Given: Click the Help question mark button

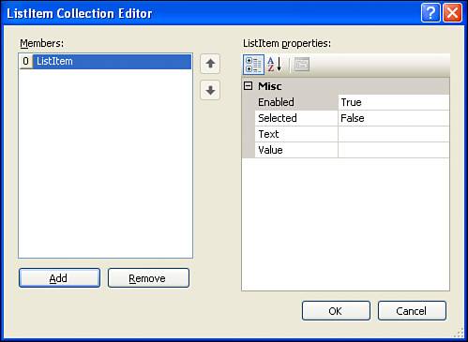Looking at the screenshot, I should click(430, 13).
